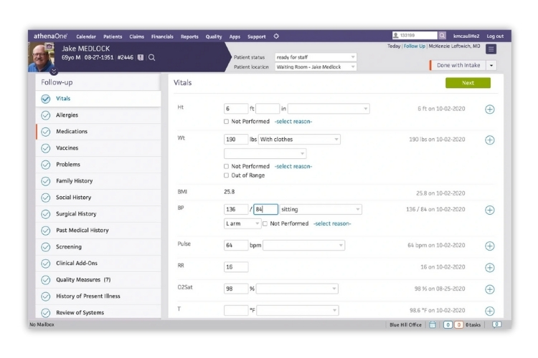Add a new BP reading with plus icon
This screenshot has height=358, width=538.
click(490, 210)
